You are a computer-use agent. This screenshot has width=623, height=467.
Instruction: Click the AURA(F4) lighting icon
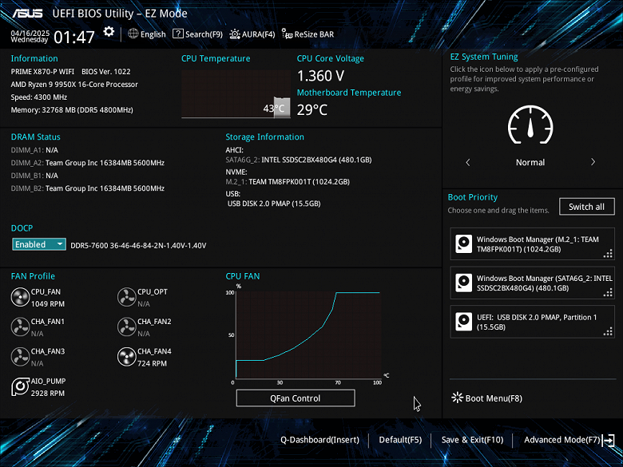point(234,34)
